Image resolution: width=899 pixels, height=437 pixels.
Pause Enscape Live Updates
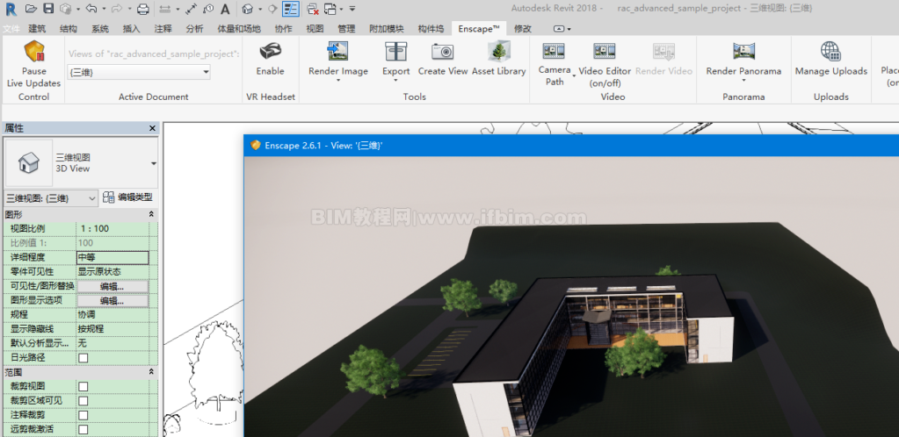click(x=33, y=64)
